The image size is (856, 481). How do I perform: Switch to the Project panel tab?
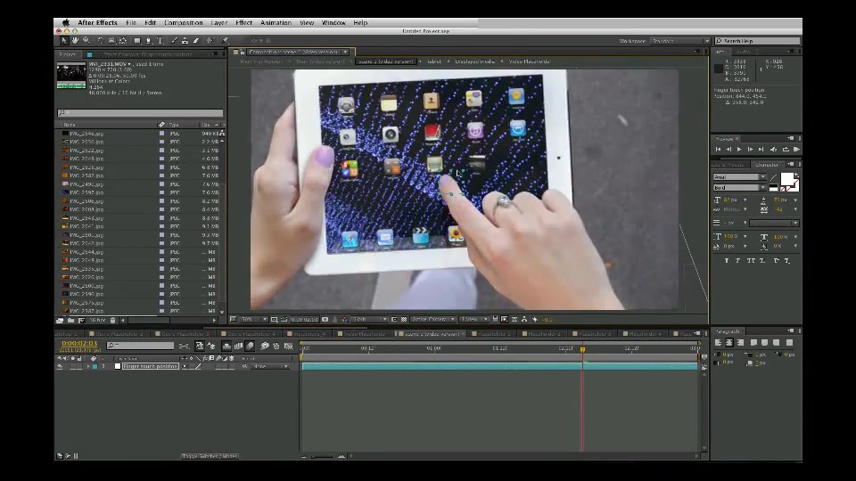pos(67,54)
